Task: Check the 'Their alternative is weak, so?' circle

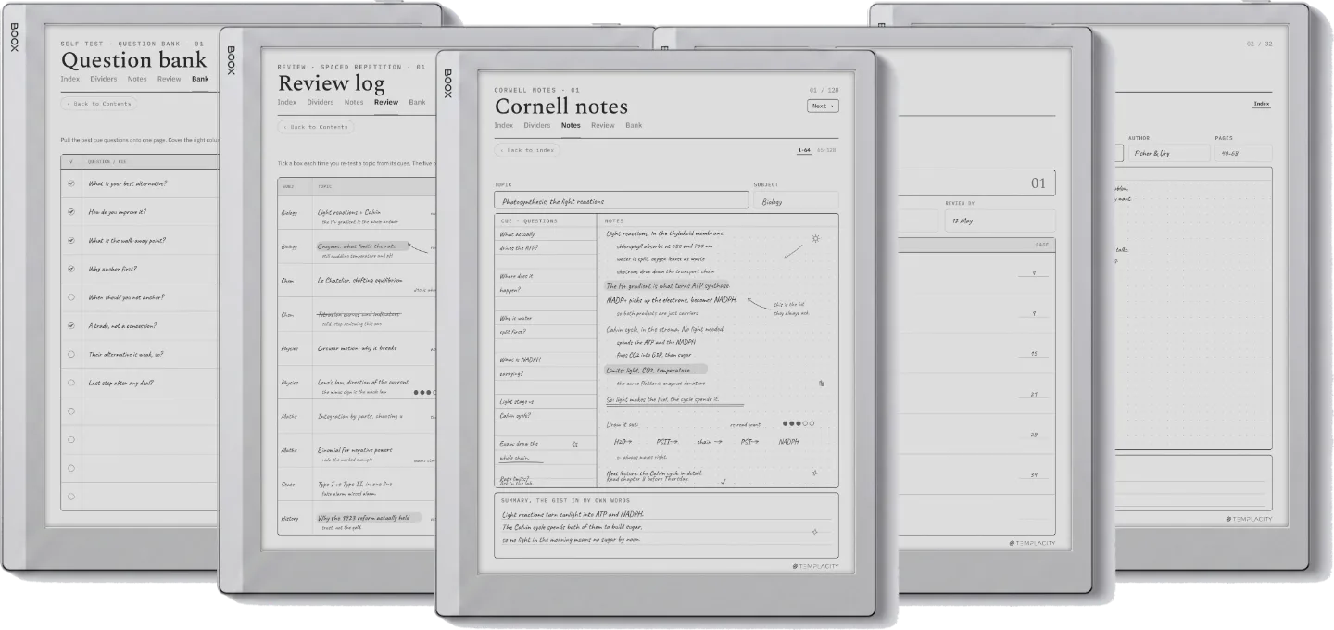Action: click(71, 354)
